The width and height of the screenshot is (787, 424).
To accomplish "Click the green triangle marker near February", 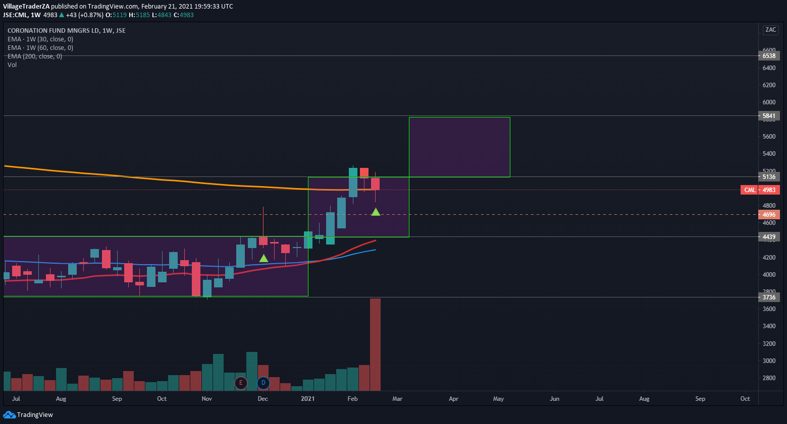I will [x=376, y=212].
